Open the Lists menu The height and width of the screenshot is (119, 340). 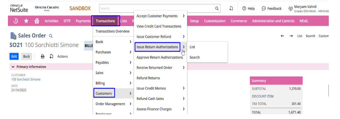123,21
